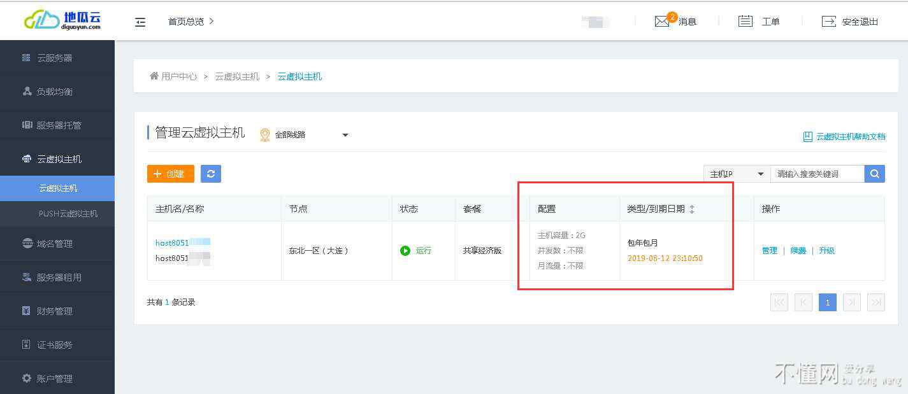
Task: Open 服务器托管 in the sidebar
Action: (57, 125)
